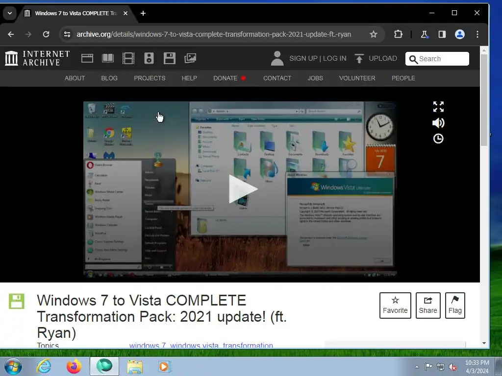502x376 pixels.
Task: Open the browser Extensions puzzle icon
Action: click(398, 34)
